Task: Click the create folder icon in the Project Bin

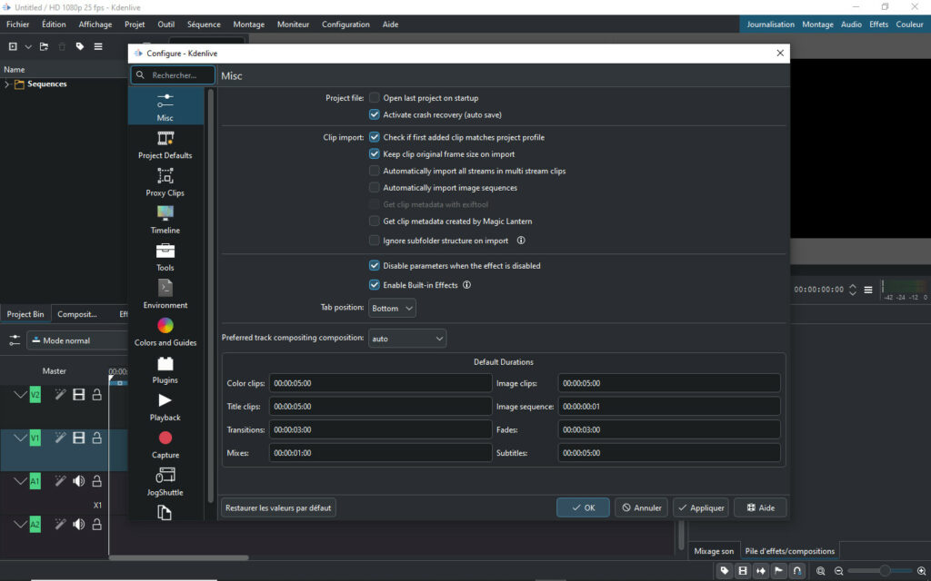Action: pos(44,47)
